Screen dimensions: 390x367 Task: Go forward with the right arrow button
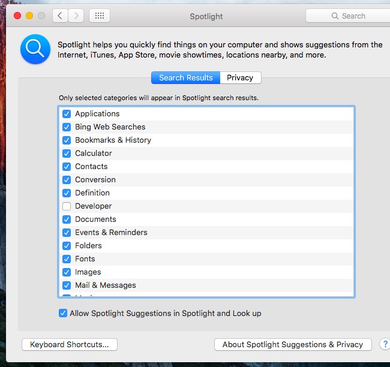coord(76,16)
